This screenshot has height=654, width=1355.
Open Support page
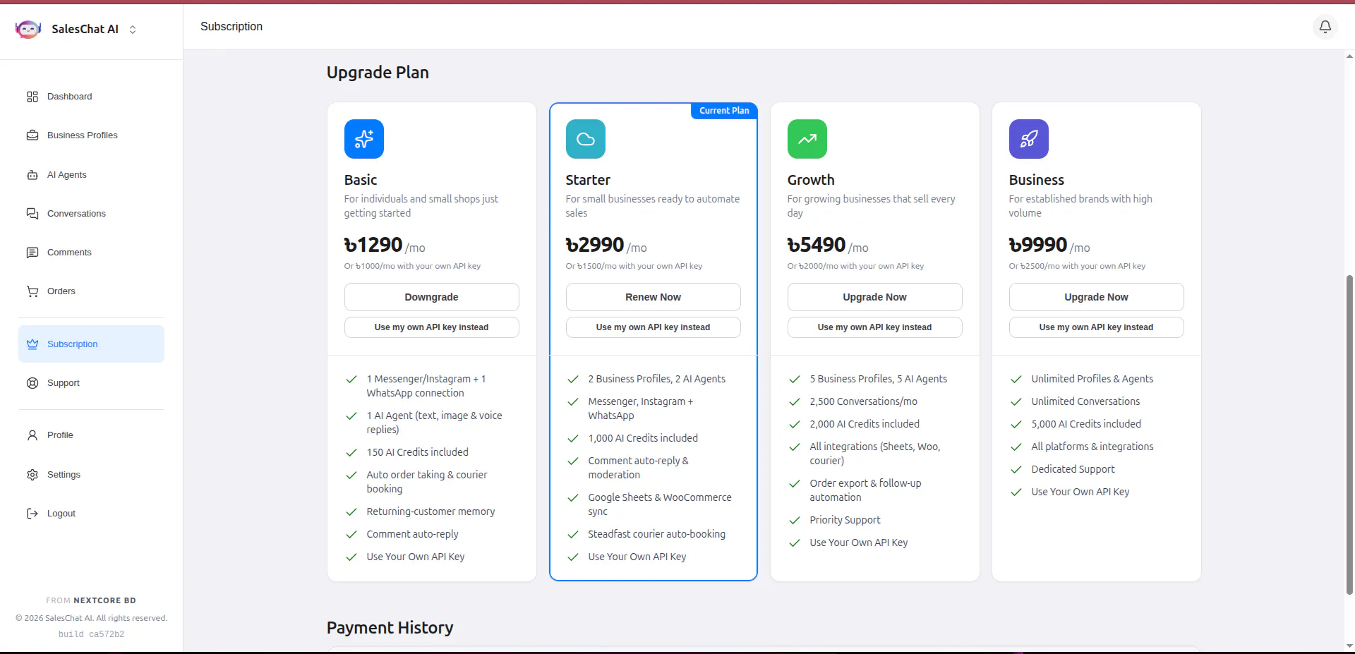click(x=91, y=383)
